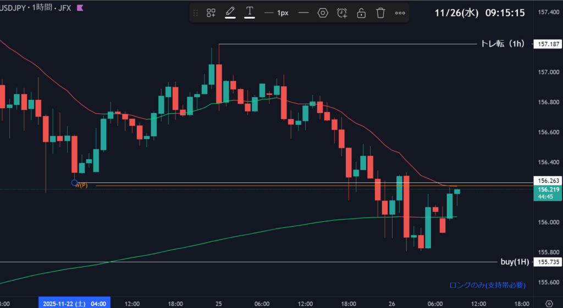The image size is (563, 308).
Task: Select the buy(1H) horizontal line label
Action: [x=515, y=262]
